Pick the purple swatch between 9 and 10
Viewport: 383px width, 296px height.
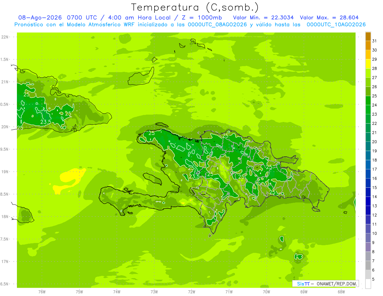[368, 238]
